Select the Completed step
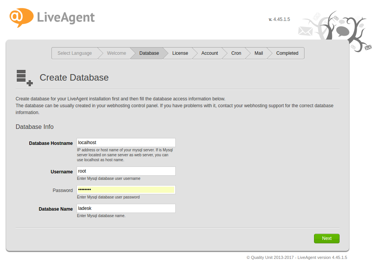 click(287, 53)
